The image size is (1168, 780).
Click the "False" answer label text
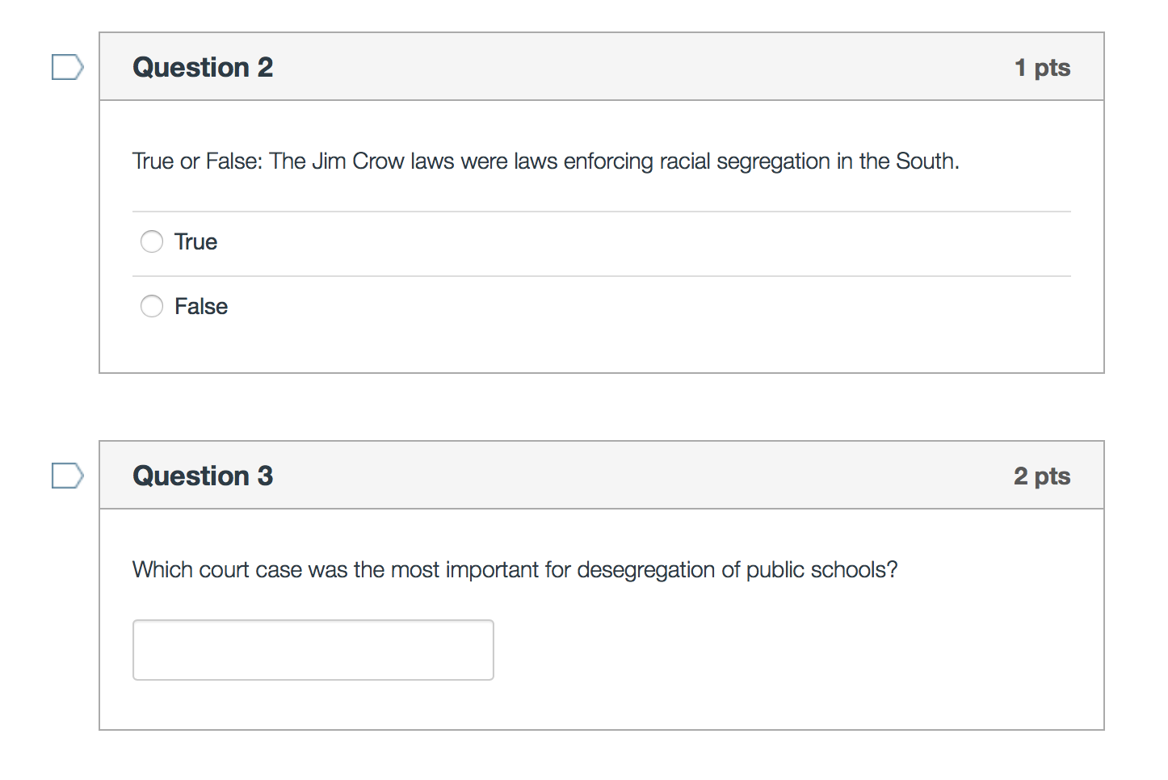click(x=201, y=307)
